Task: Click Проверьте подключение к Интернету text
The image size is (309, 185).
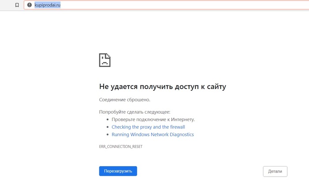Action: click(x=153, y=119)
